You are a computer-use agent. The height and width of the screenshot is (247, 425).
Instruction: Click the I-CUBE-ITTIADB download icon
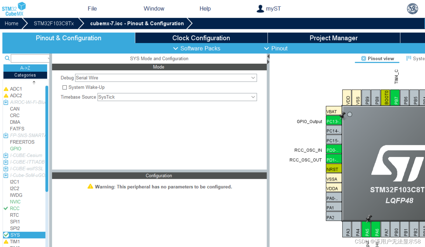(x=6, y=162)
